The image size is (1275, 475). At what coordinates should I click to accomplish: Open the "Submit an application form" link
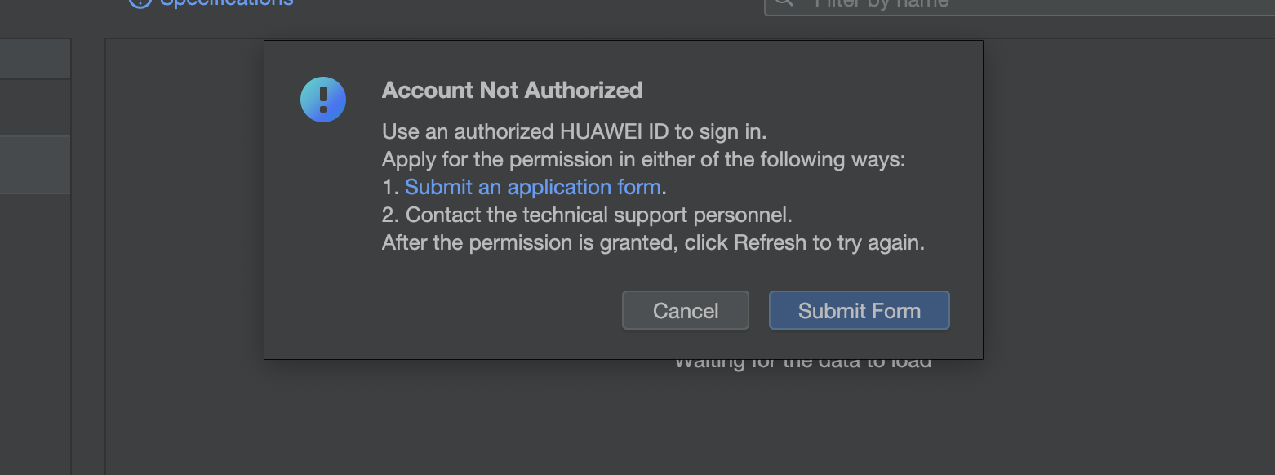532,187
